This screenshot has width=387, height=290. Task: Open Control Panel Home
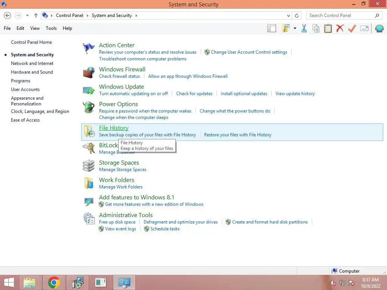click(31, 42)
